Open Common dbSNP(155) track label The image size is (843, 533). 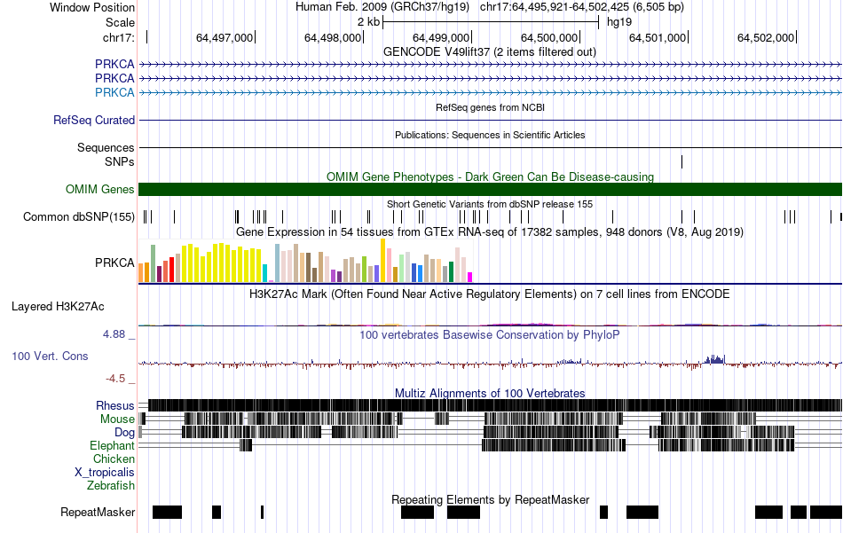point(79,217)
